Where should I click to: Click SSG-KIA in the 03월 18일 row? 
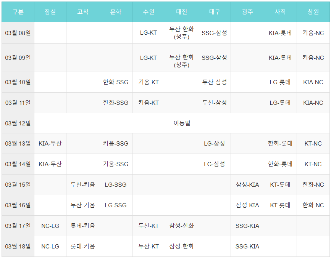[x=247, y=246]
